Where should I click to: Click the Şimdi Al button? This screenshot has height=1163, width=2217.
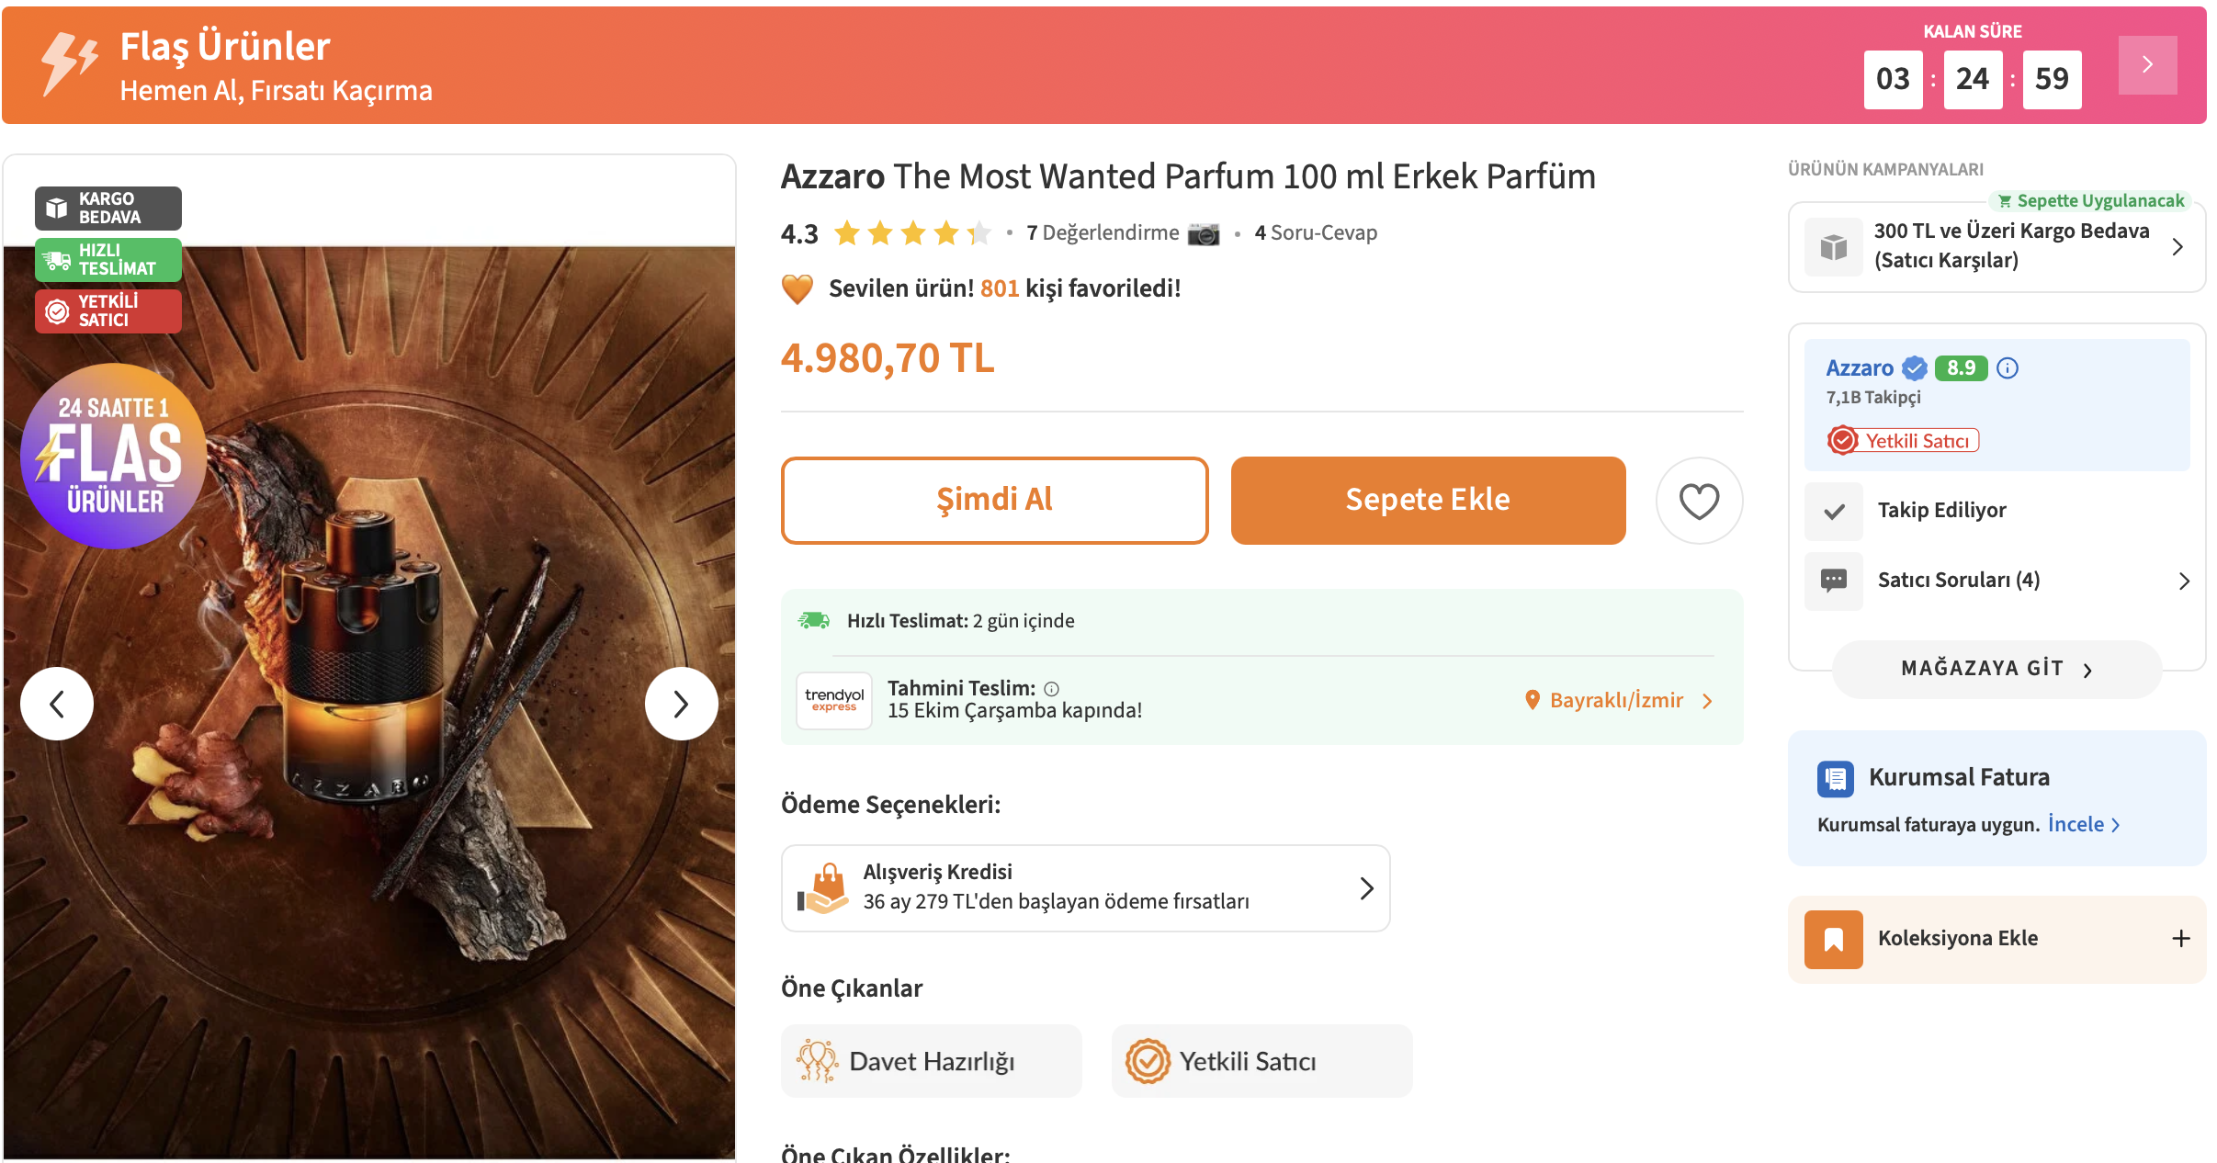point(994,500)
